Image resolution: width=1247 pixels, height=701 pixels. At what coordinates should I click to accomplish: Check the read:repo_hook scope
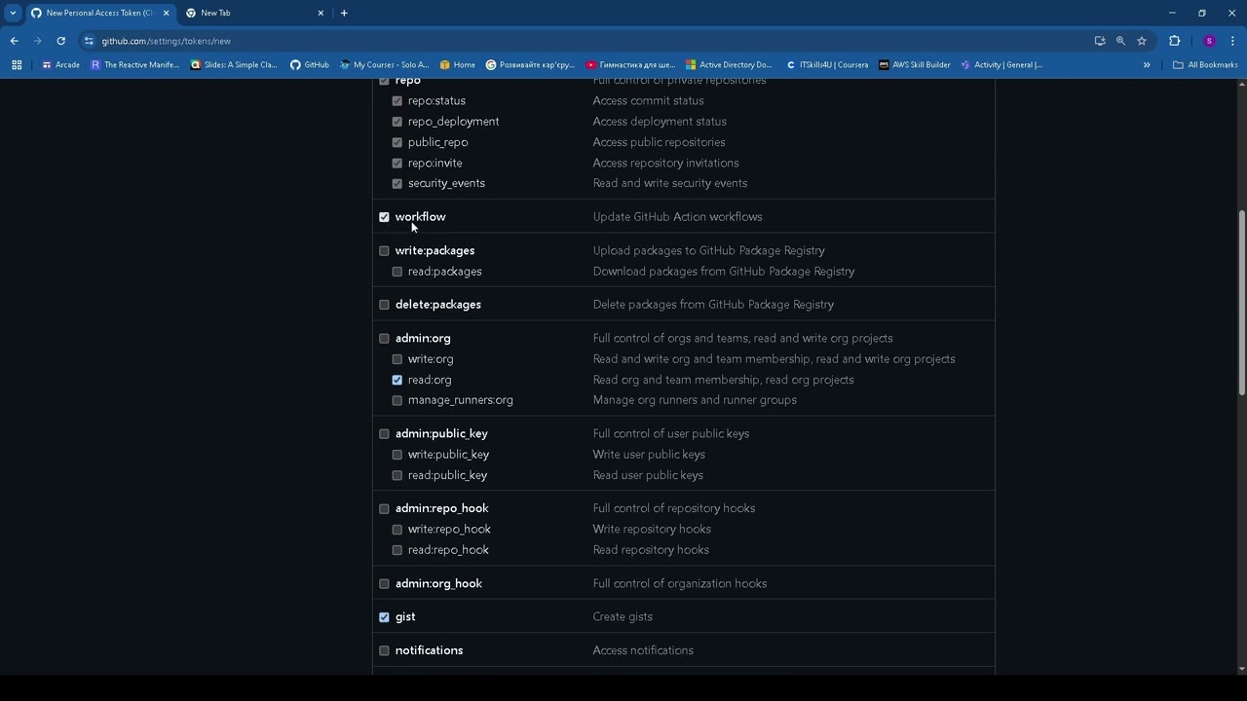click(x=397, y=550)
